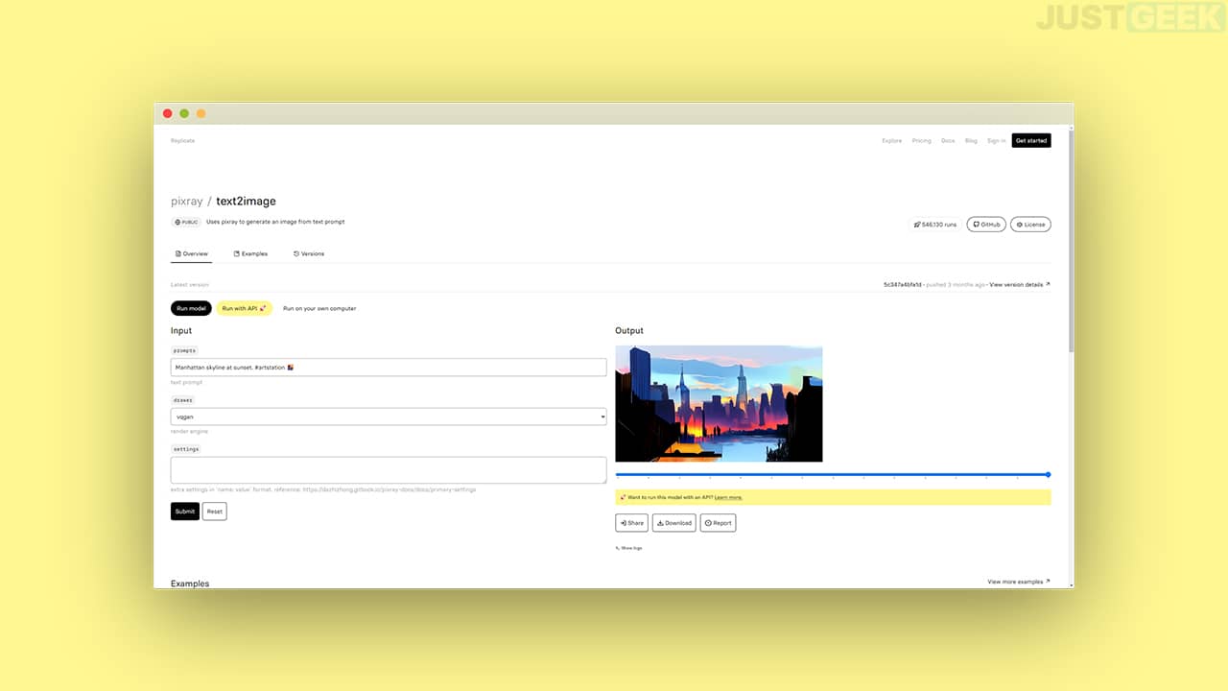Submit the prompt form
This screenshot has width=1228, height=691.
[x=185, y=512]
